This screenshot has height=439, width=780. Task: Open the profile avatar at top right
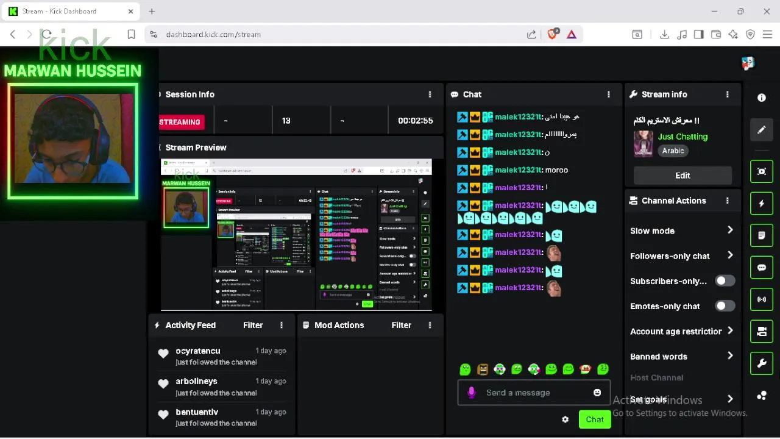tap(748, 63)
